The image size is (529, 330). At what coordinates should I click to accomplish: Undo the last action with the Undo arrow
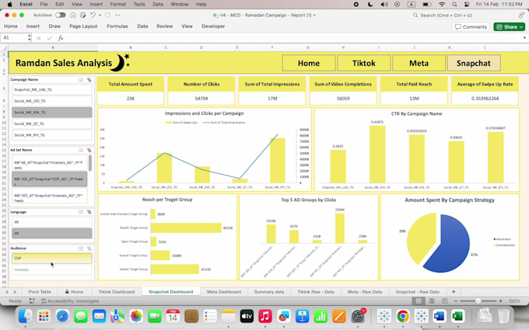point(93,16)
